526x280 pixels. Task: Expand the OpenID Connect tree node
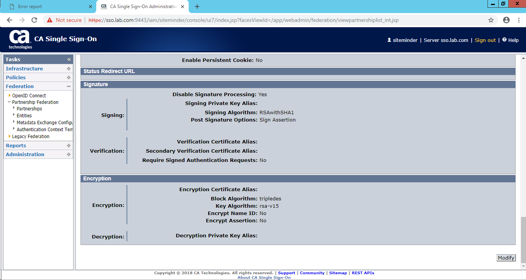[10, 95]
